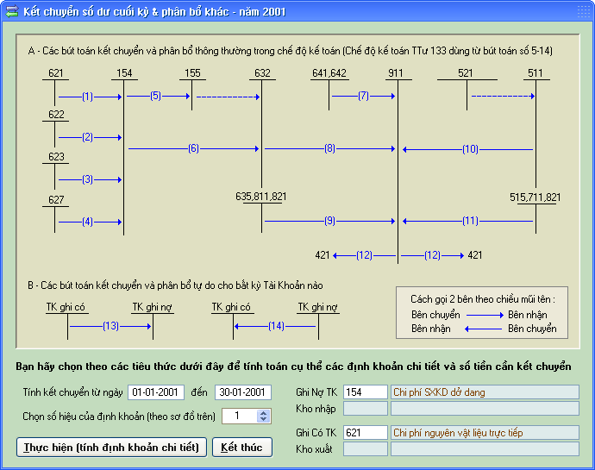Click the Chi phí nguyên vật liệu trực tiếp field
The image size is (595, 470).
click(485, 433)
